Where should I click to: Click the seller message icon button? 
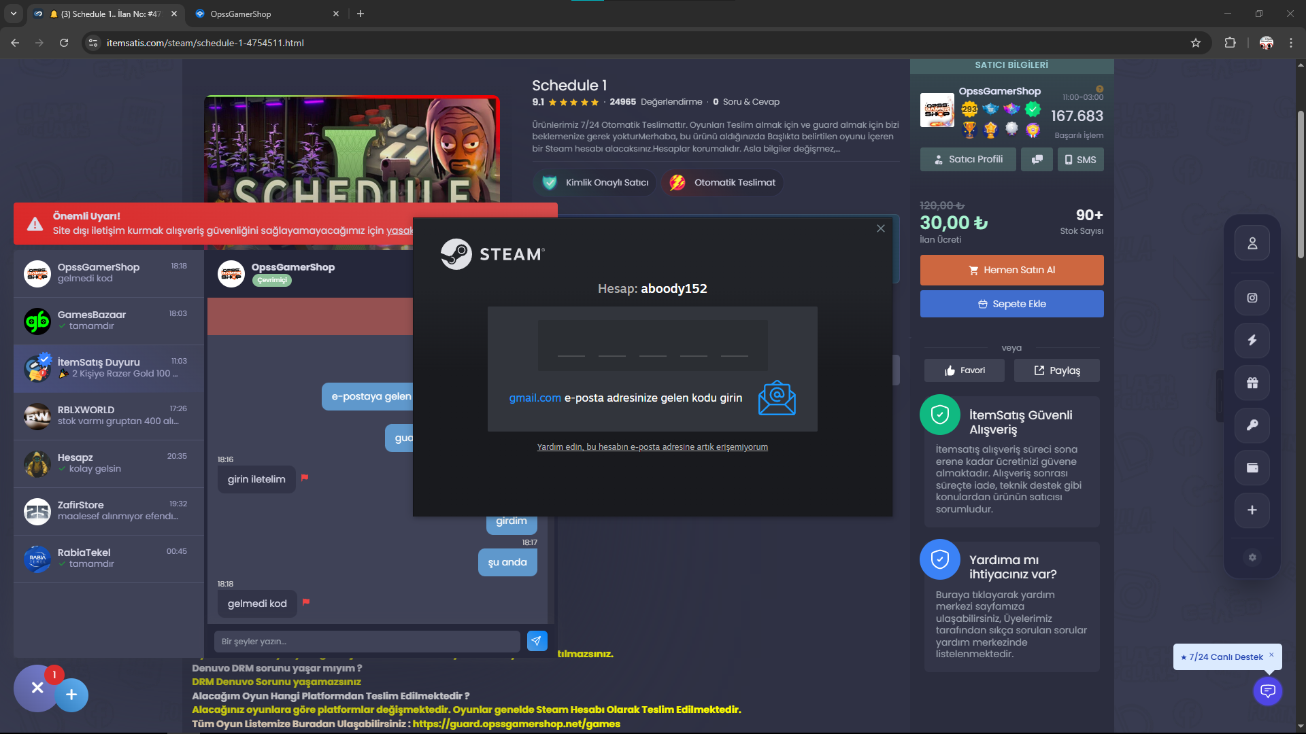coord(1037,160)
